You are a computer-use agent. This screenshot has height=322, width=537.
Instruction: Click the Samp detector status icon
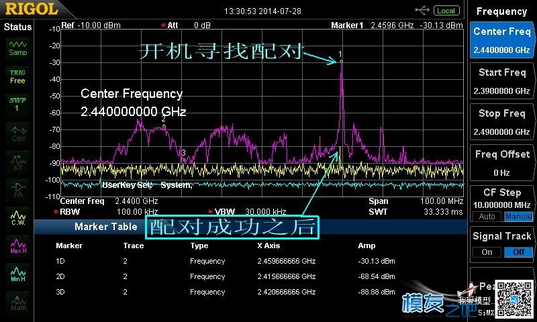[x=18, y=48]
